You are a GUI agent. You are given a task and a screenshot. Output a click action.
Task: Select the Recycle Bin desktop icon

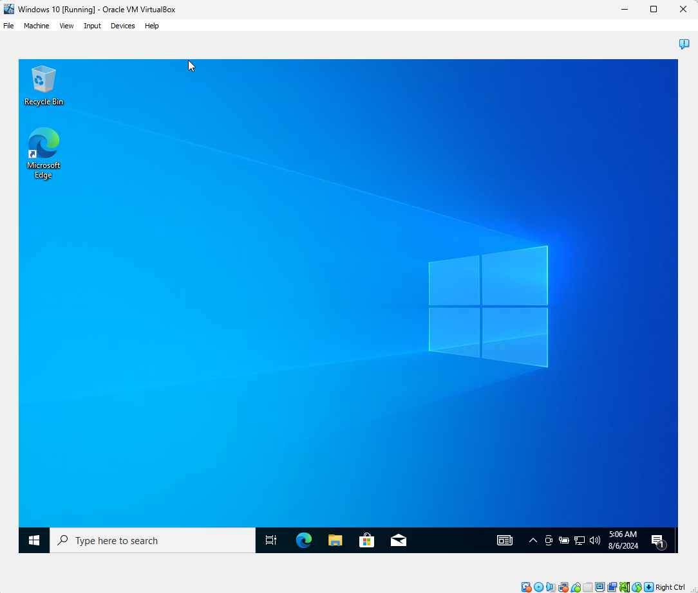(44, 86)
